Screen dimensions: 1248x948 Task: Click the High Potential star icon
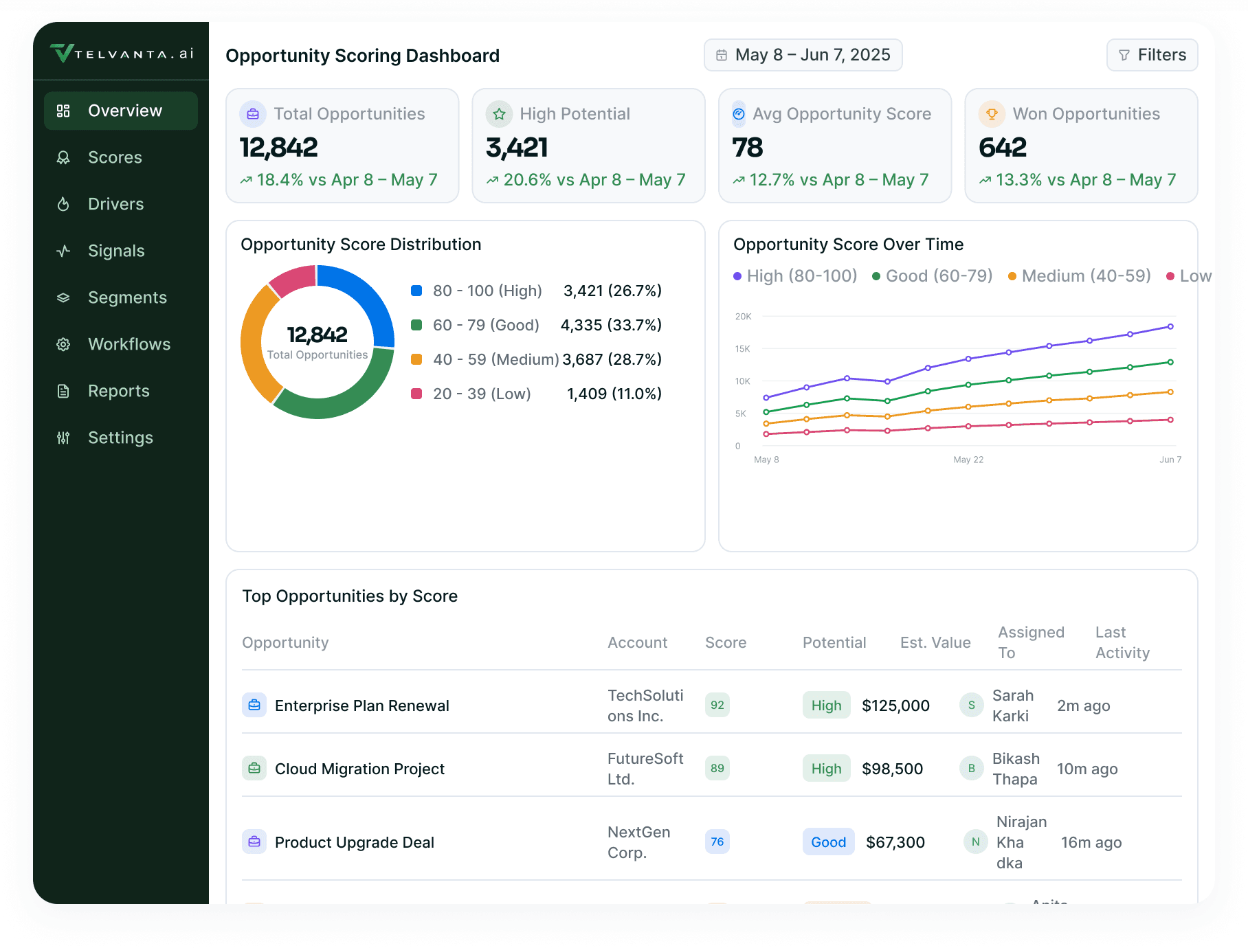tap(499, 114)
